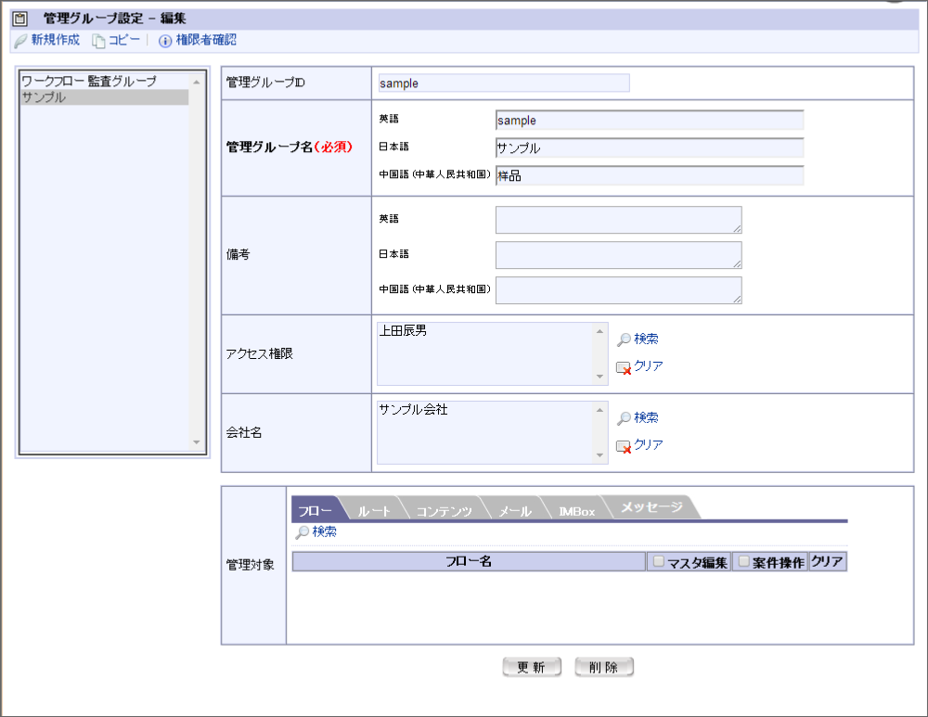
Task: Click クリア link for アクセス権限
Action: [649, 366]
